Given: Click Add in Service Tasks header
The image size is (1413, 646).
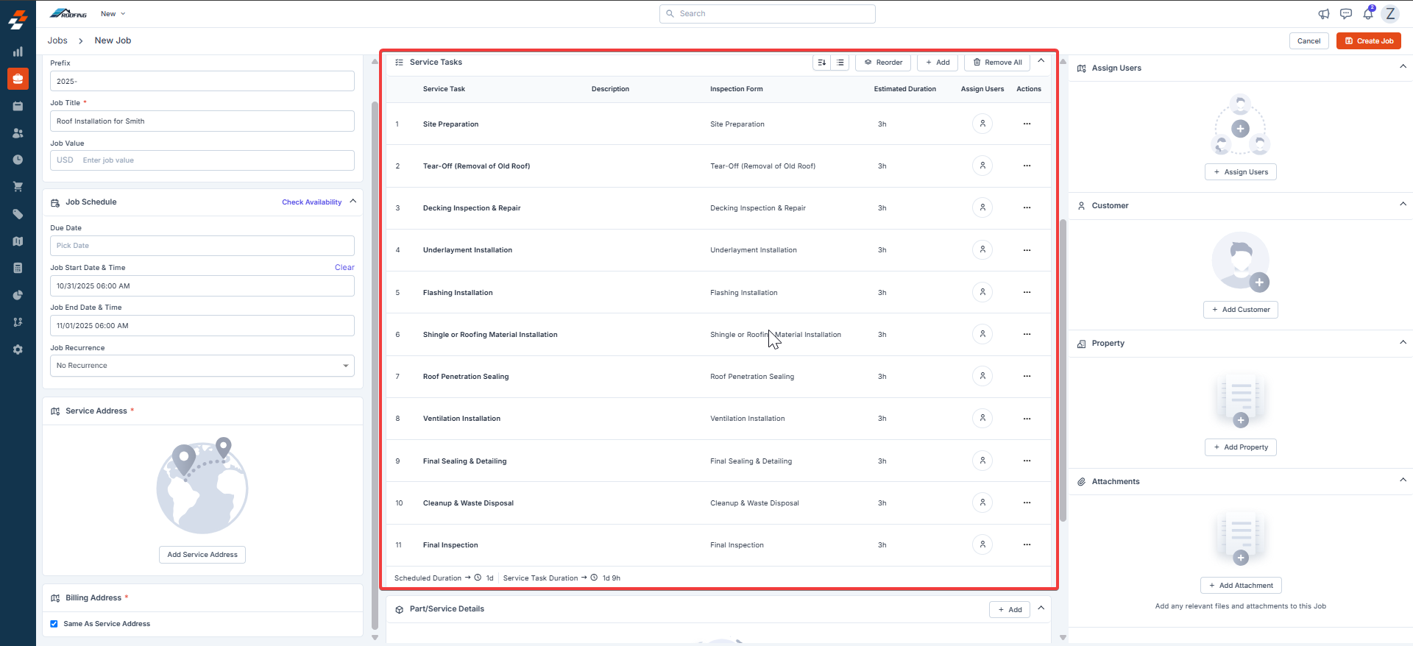Looking at the screenshot, I should [938, 63].
